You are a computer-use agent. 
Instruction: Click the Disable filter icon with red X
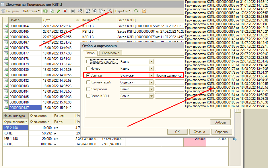coord(109,11)
